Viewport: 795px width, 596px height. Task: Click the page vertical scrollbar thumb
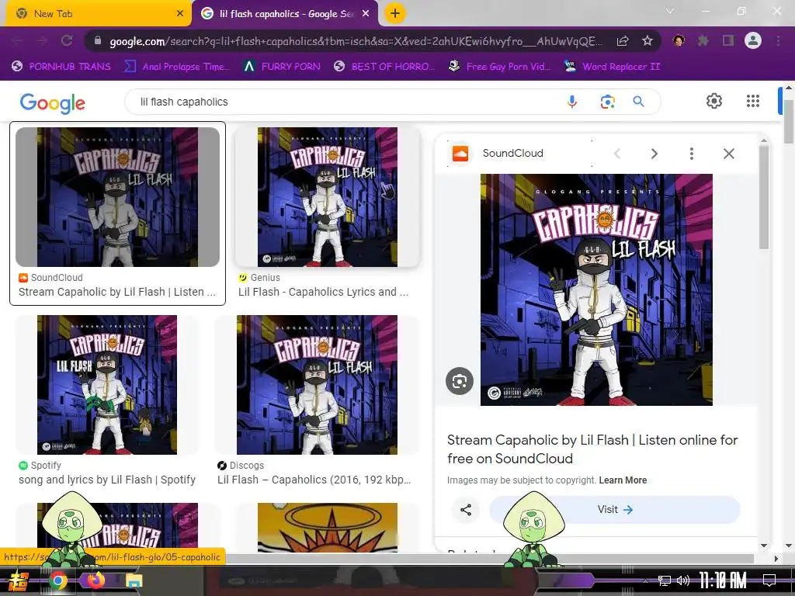pyautogui.click(x=789, y=120)
